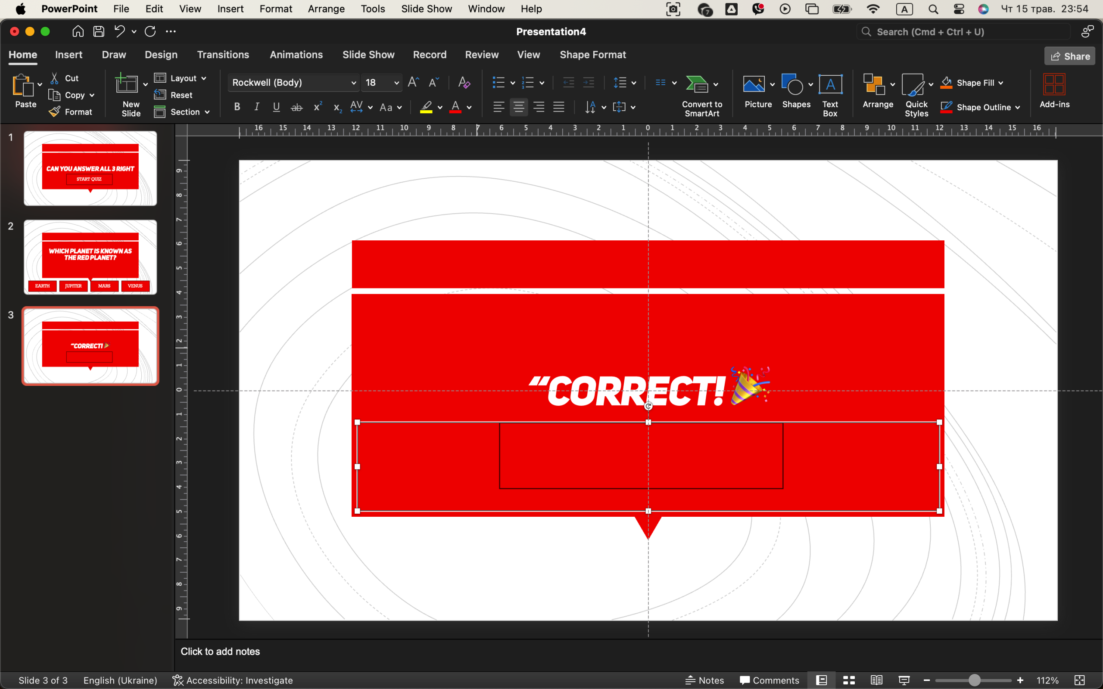Reset the slide layout
The image size is (1103, 689).
pos(174,95)
